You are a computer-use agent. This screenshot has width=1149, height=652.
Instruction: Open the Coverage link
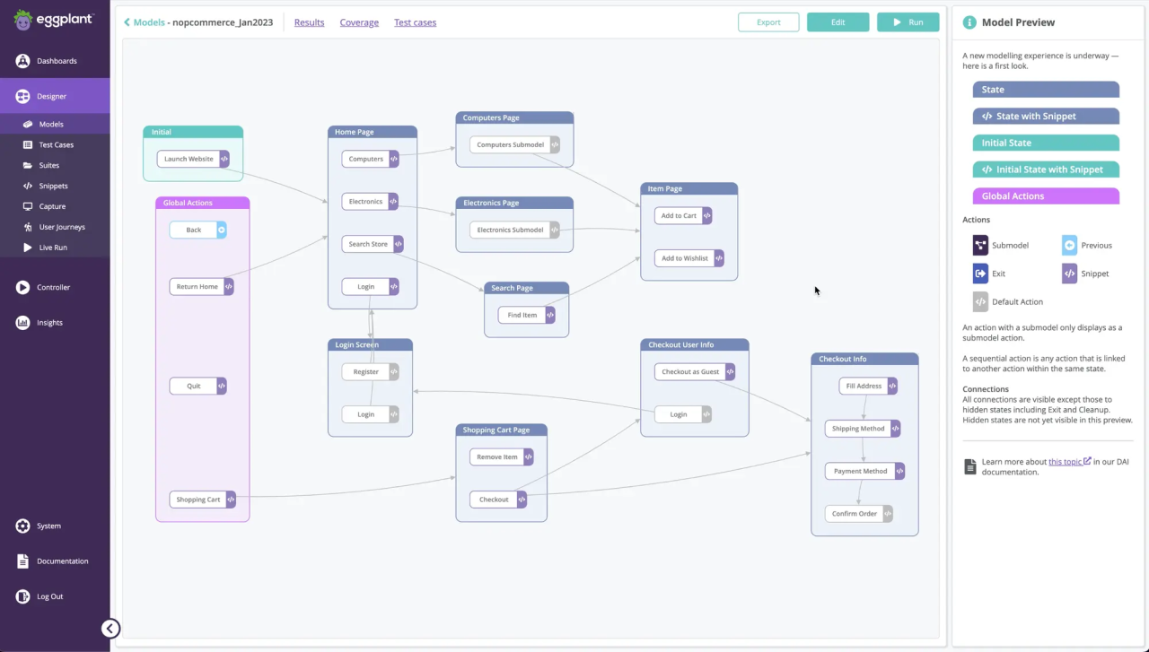(x=359, y=22)
